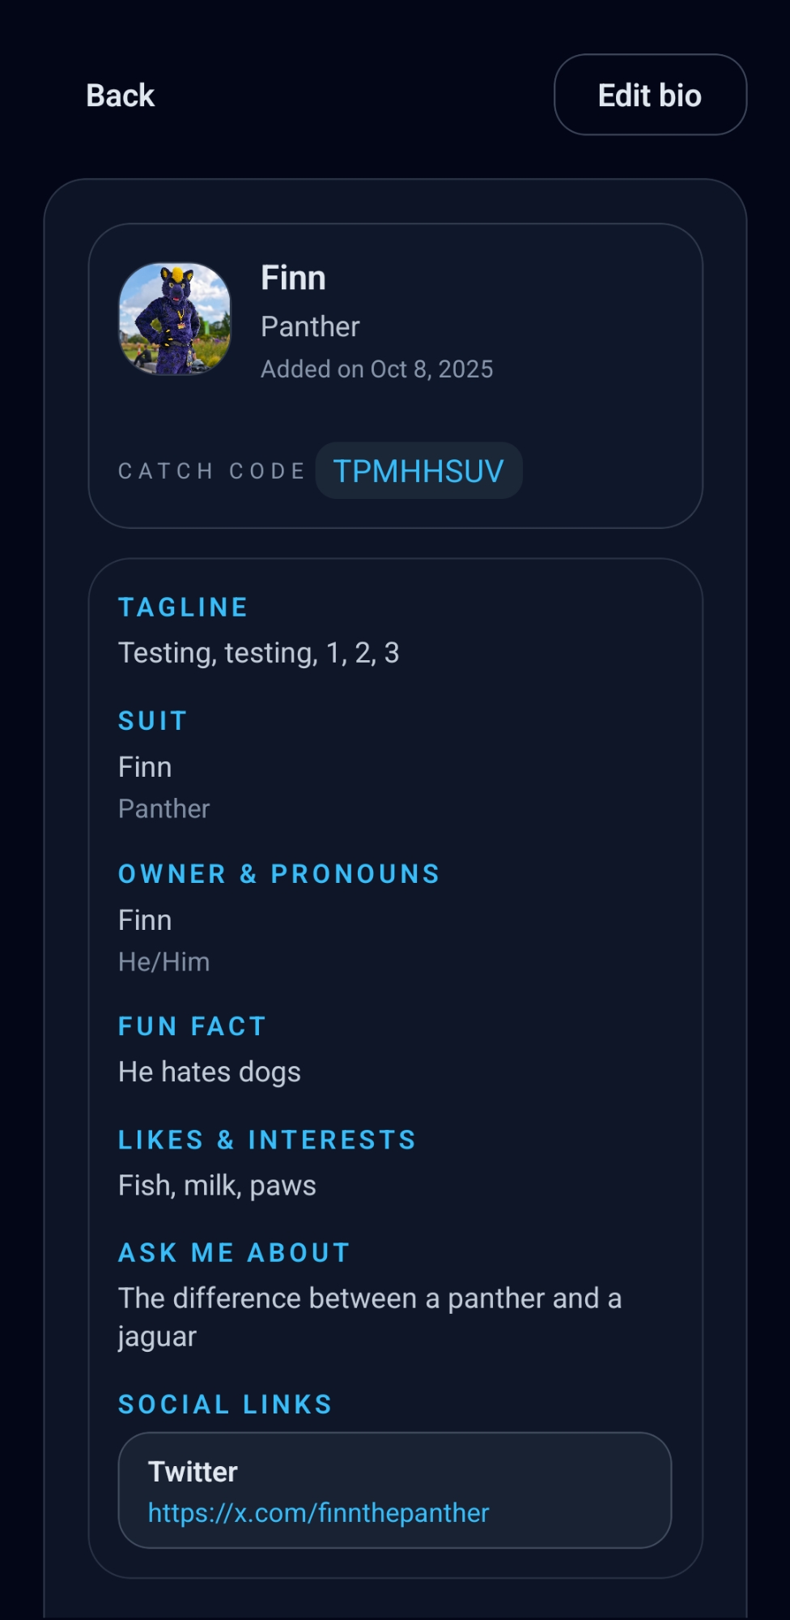Viewport: 790px width, 1620px height.
Task: Select the Twitter social link title
Action: click(193, 1471)
